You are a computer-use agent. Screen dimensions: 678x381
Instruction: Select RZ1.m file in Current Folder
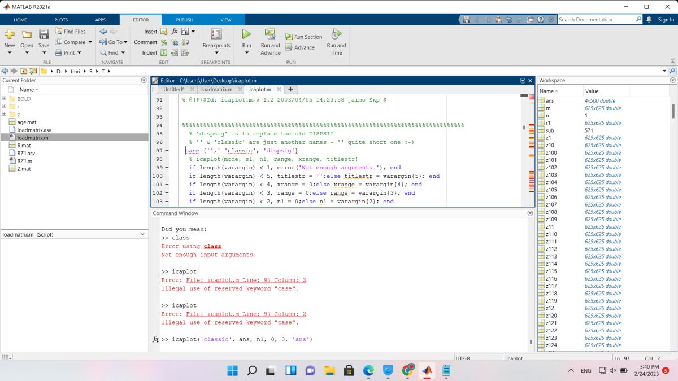coord(24,161)
